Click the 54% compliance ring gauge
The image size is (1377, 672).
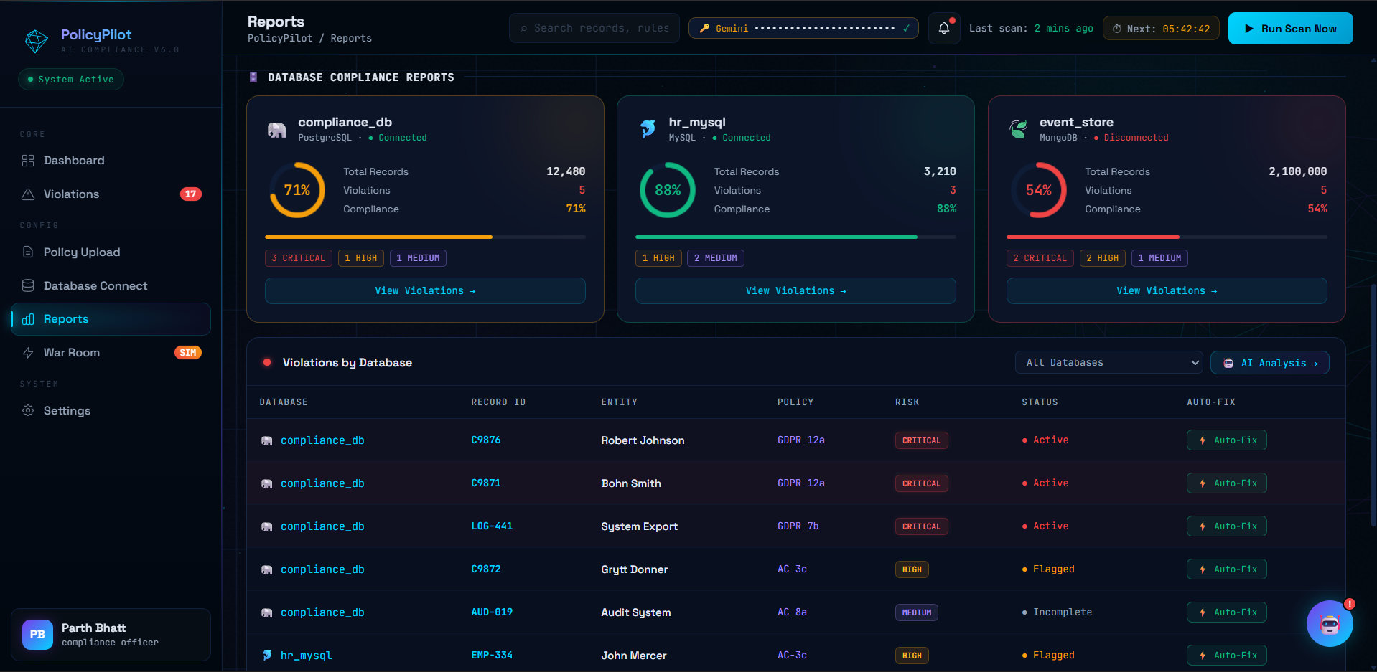coord(1039,190)
